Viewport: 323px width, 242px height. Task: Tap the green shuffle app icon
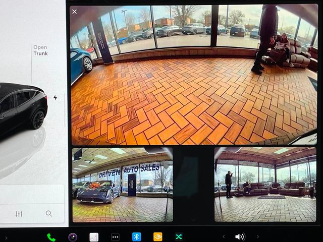[179, 236]
